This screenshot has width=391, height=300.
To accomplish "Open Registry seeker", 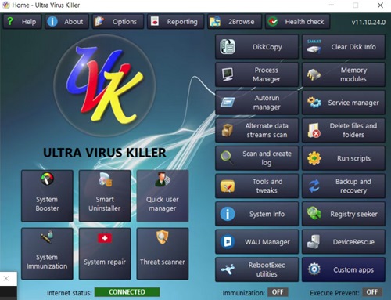I will click(343, 214).
